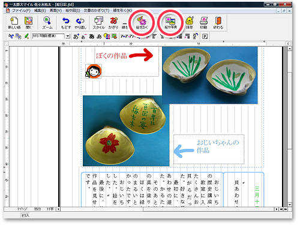Viewport: 300px width, 225px height.
Task: Open the ファイル(F) menu
Action: coord(21,11)
